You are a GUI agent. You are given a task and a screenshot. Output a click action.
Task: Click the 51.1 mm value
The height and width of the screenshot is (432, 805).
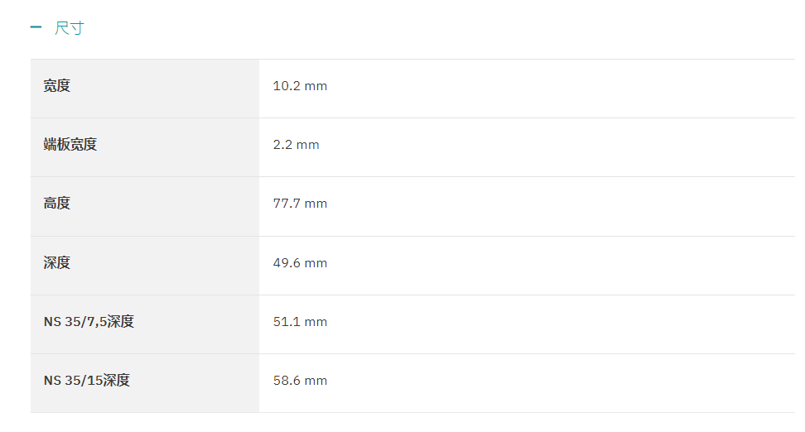click(300, 322)
